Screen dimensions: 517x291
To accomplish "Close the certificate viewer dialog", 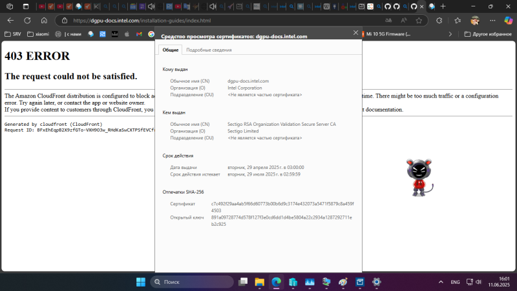I will 355,33.
